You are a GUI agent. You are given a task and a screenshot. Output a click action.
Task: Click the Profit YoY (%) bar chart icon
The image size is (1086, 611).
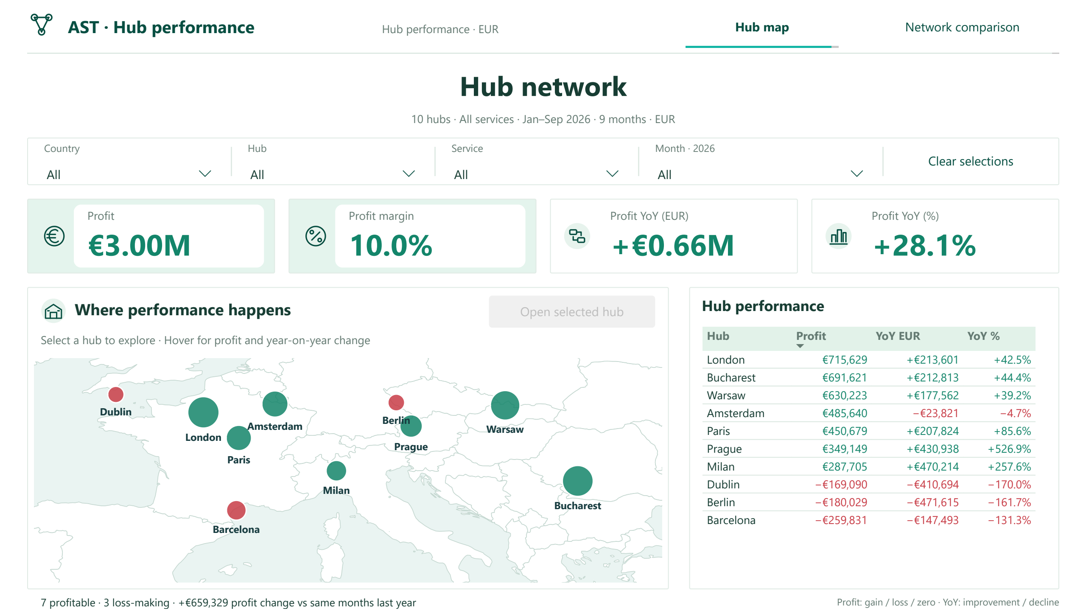pos(839,236)
